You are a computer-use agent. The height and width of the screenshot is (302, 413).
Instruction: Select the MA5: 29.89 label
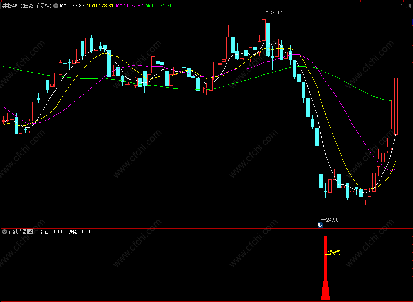(72, 6)
